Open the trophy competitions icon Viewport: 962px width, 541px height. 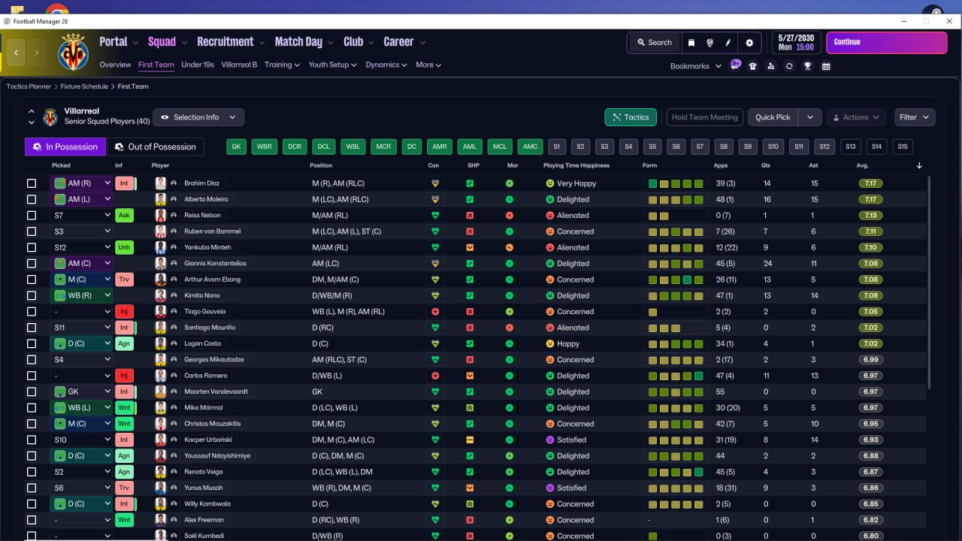click(x=807, y=66)
